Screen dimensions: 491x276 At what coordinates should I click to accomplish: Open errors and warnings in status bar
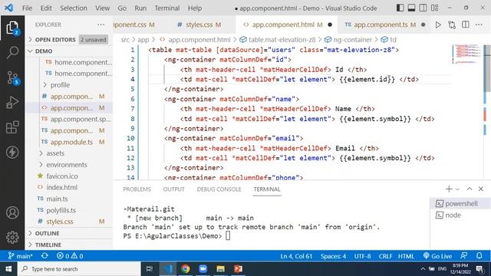(x=70, y=256)
